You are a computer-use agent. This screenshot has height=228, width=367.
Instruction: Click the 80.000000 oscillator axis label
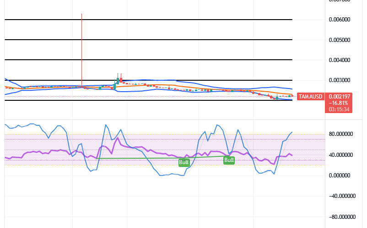pos(340,134)
